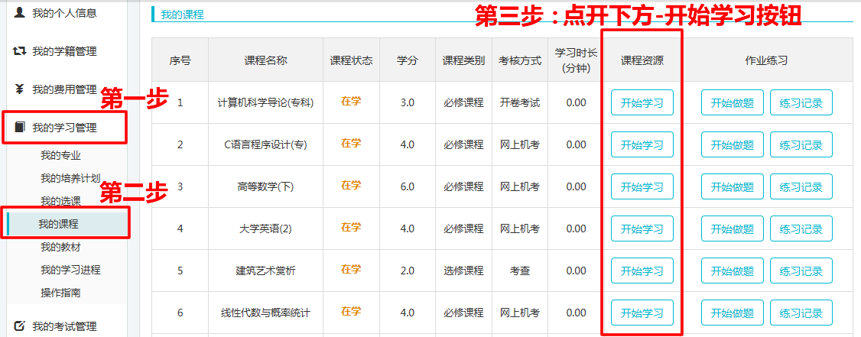Viewport: 861px width, 337px height.
Task: Click the edit icon beside 我的考试管理
Action: point(20,326)
